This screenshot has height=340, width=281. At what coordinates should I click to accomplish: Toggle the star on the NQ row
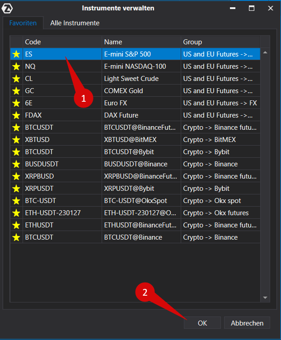click(x=16, y=66)
